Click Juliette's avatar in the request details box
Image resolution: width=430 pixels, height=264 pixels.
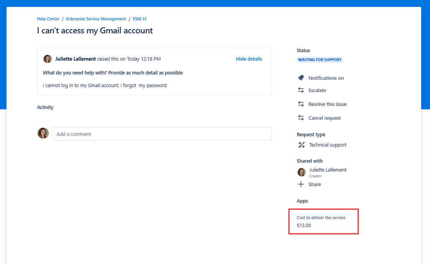tap(48, 59)
